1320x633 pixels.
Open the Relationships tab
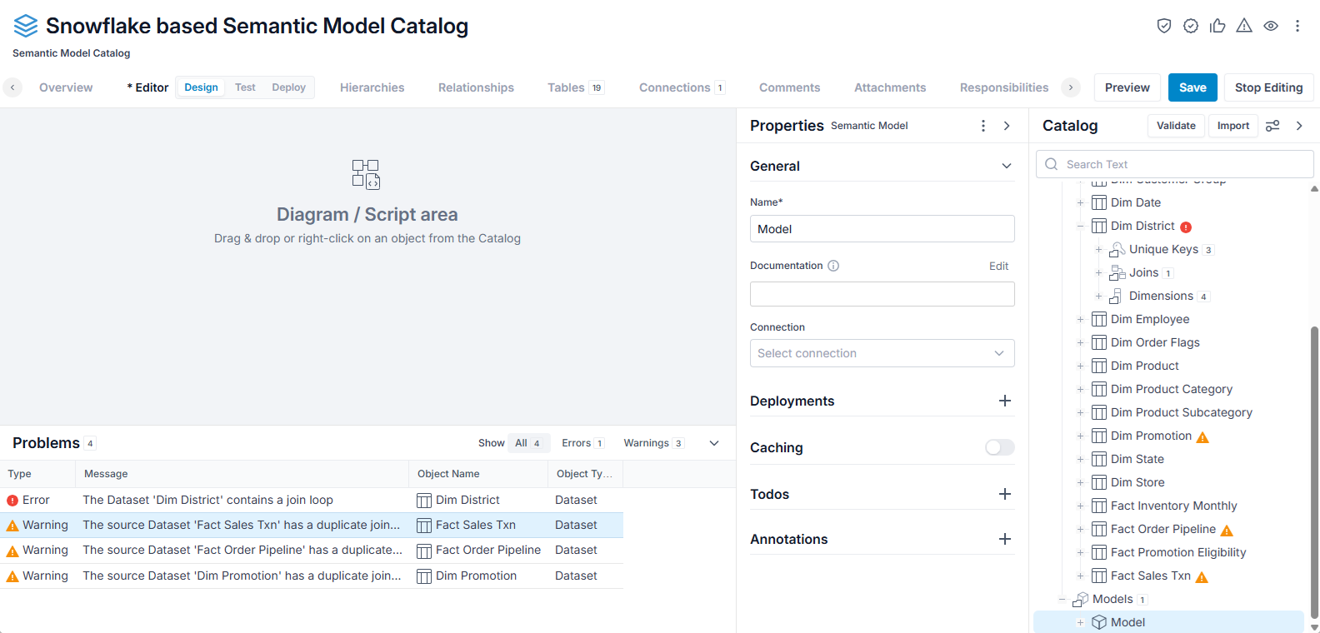(x=476, y=87)
